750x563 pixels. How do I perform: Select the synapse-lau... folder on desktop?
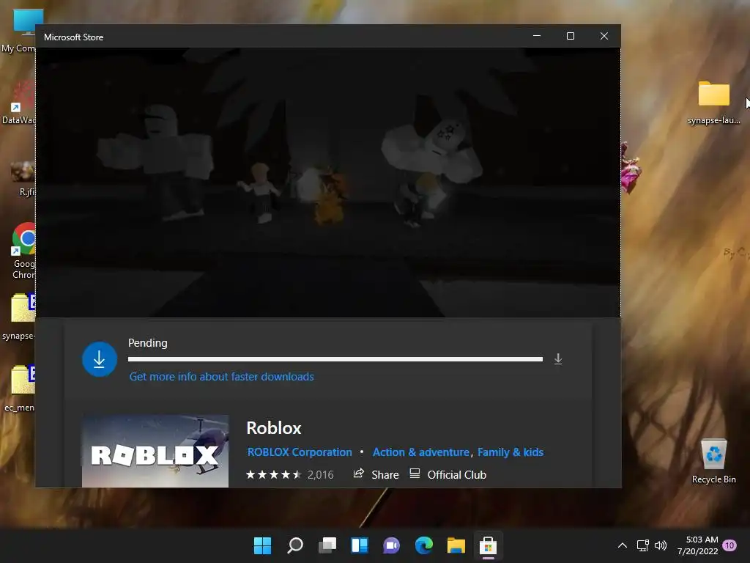point(713,103)
